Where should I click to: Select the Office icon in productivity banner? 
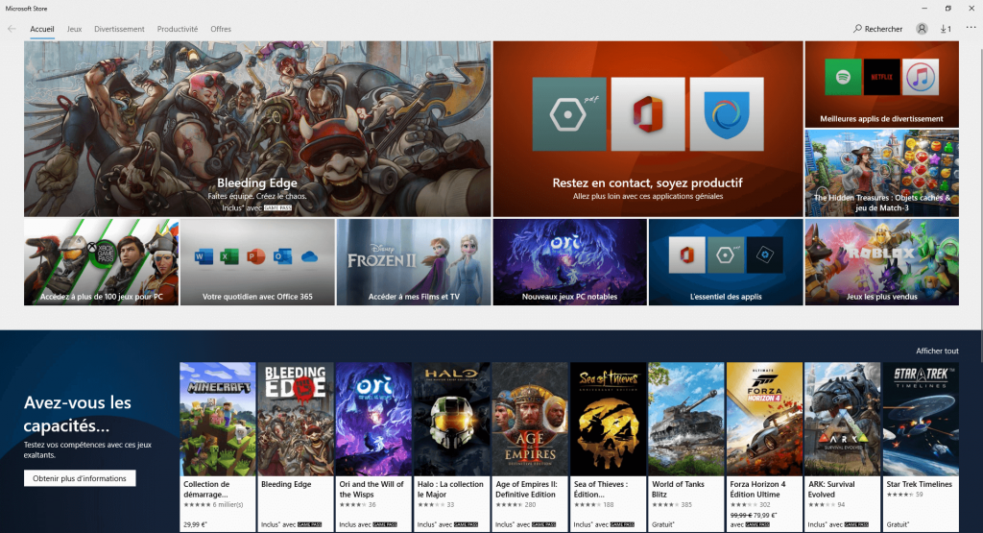click(648, 114)
